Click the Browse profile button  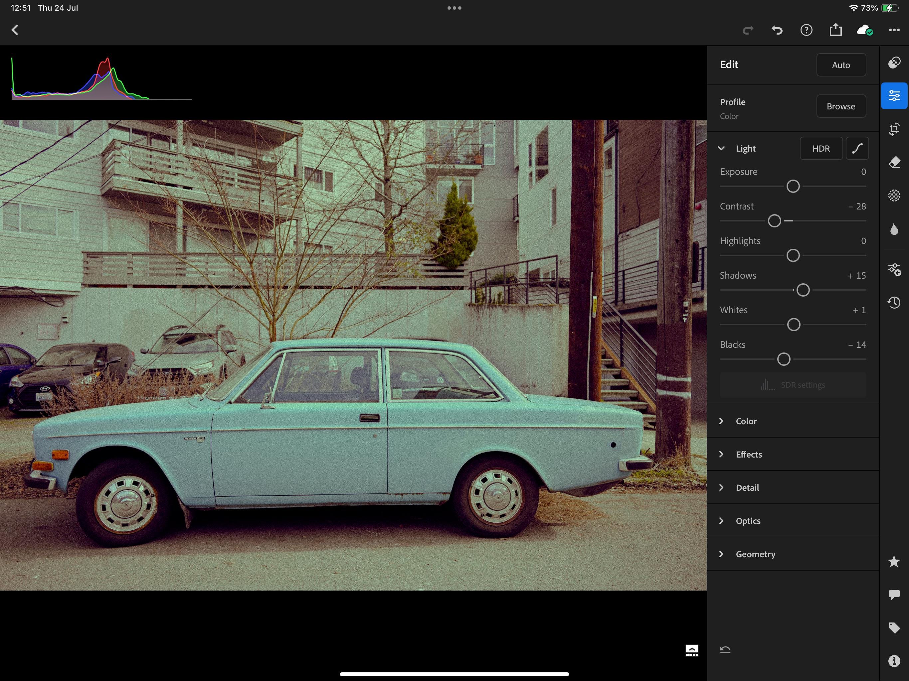(x=841, y=106)
